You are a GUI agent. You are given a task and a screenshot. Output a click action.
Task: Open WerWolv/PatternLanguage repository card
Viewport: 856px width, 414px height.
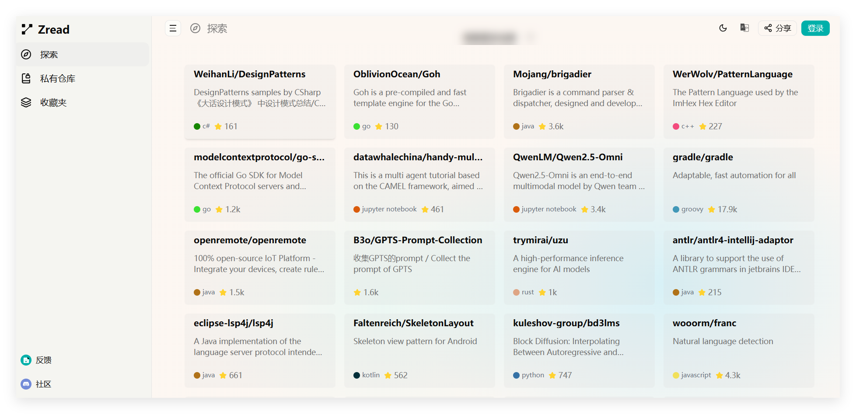739,102
